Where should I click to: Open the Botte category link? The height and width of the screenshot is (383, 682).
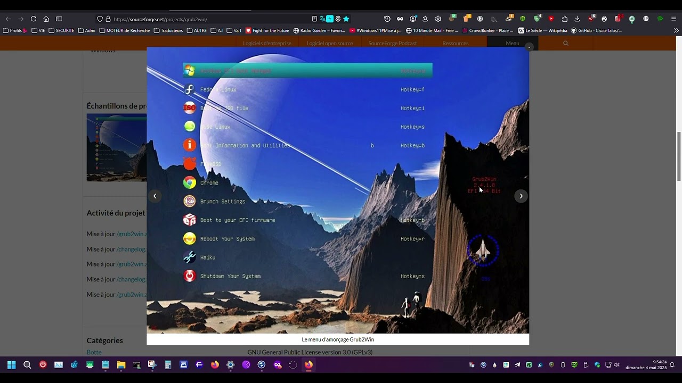point(94,352)
